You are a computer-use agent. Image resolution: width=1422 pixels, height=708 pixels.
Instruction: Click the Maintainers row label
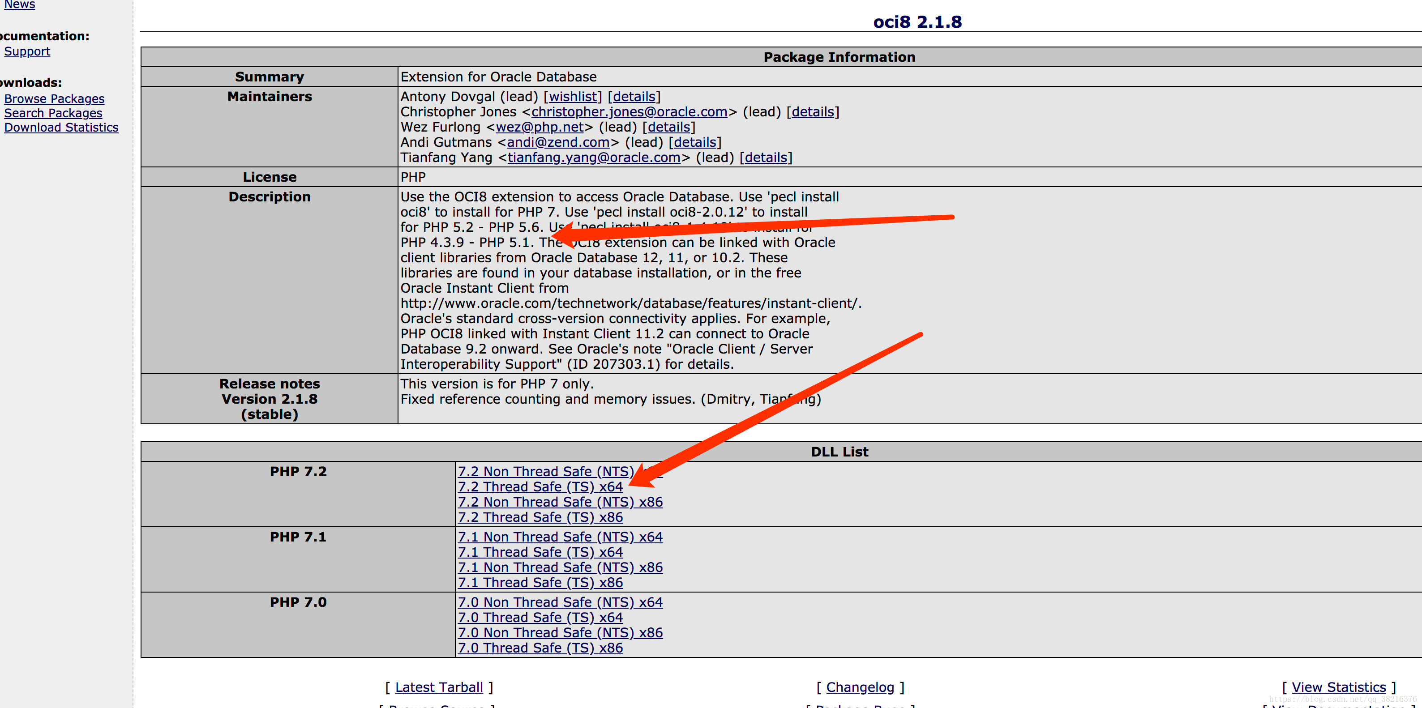tap(270, 97)
